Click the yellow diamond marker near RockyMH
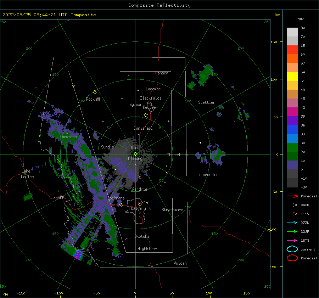The image size is (319, 298). pos(95,92)
